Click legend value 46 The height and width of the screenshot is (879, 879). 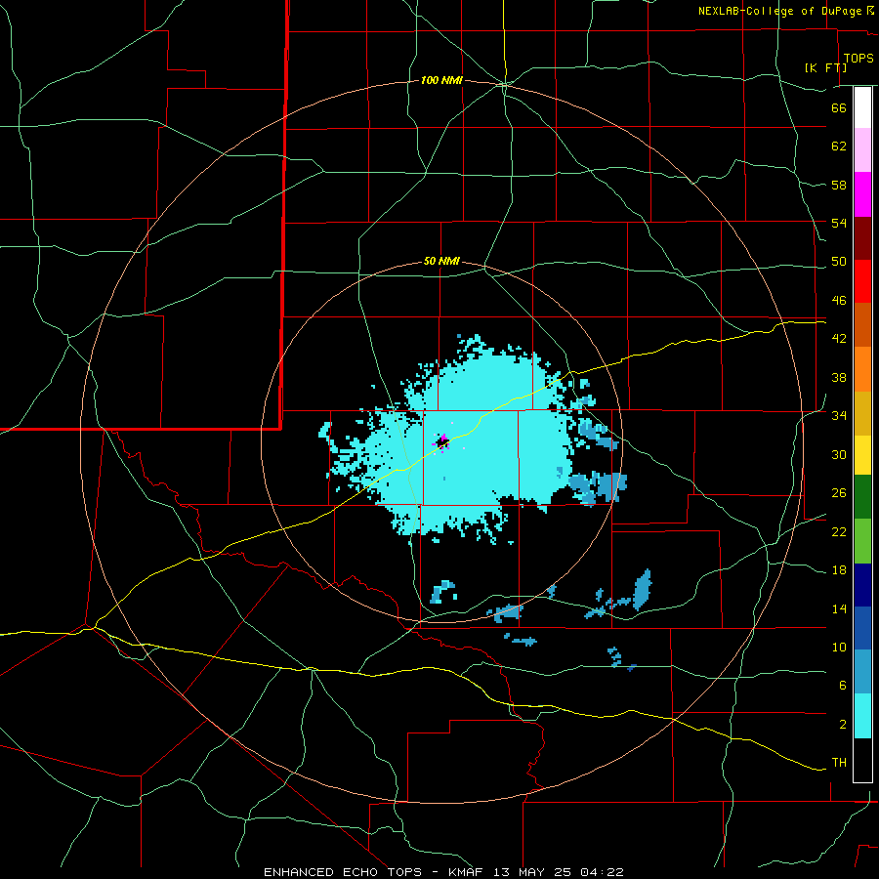839,301
